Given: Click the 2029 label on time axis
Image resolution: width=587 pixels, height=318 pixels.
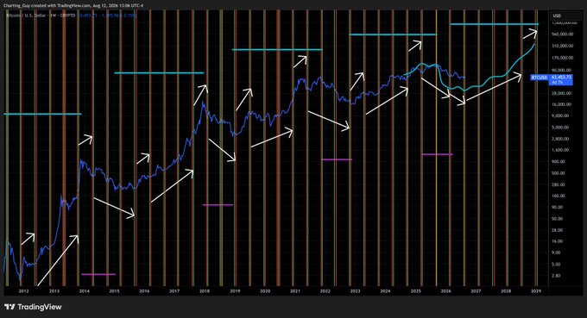Looking at the screenshot, I should (536, 291).
